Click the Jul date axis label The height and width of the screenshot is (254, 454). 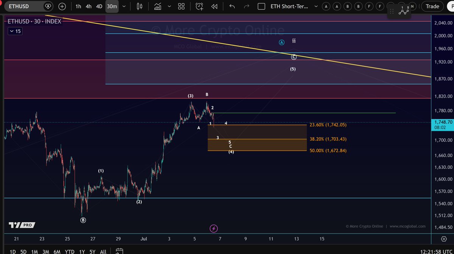pyautogui.click(x=143, y=239)
